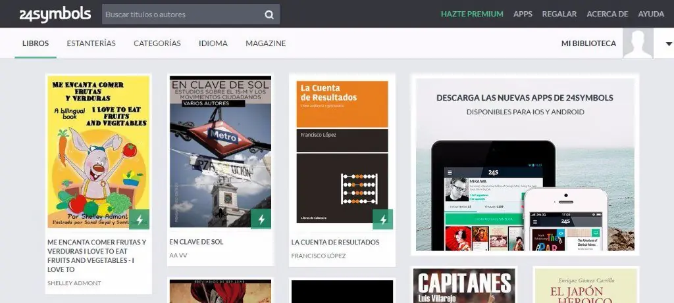This screenshot has height=303, width=674.
Task: Focus the Buscar títulos o autores field
Action: [x=191, y=14]
